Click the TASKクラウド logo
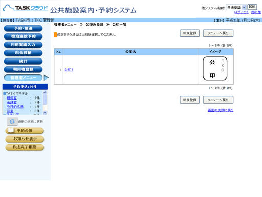Screen dimensions: 262x197 pyautogui.click(x=26, y=8)
